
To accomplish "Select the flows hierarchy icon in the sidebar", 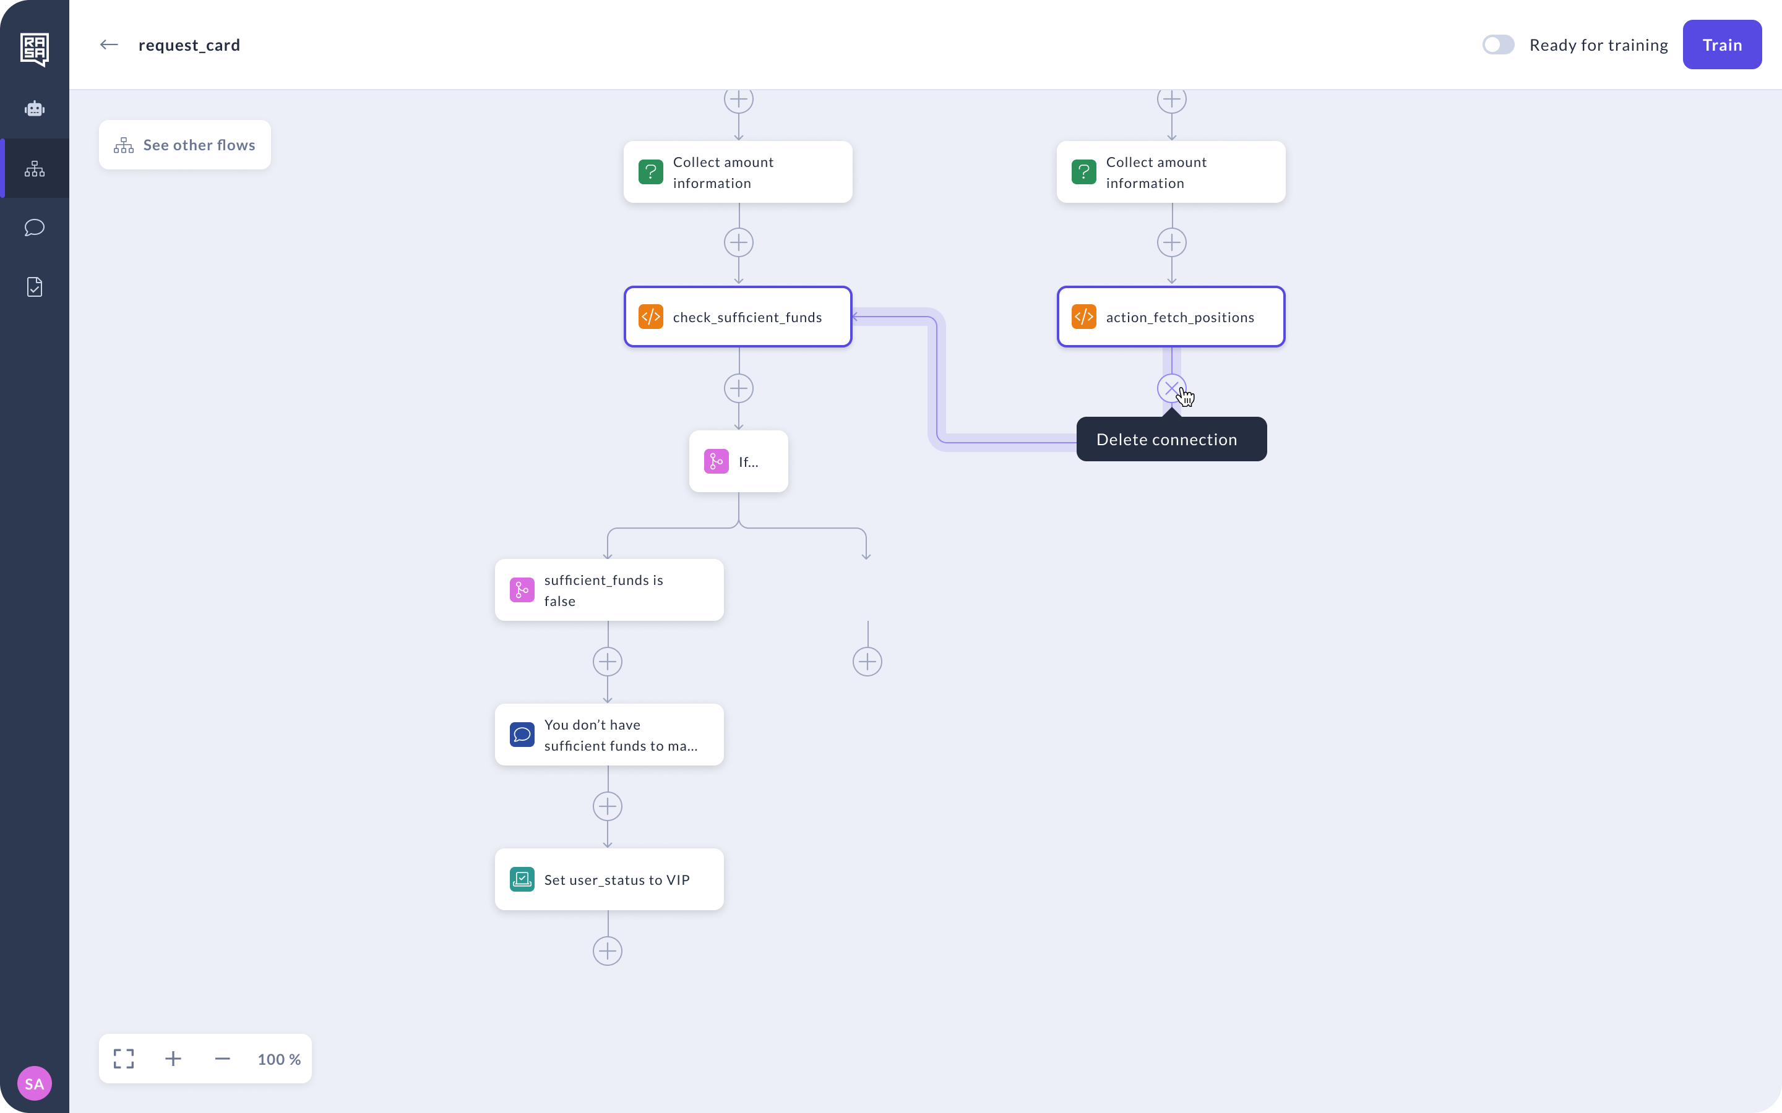I will click(35, 169).
